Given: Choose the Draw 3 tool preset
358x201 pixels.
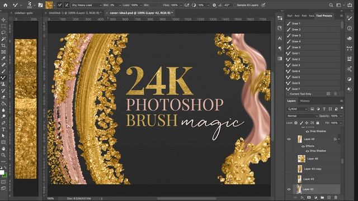Looking at the screenshot, I should click(x=313, y=35).
